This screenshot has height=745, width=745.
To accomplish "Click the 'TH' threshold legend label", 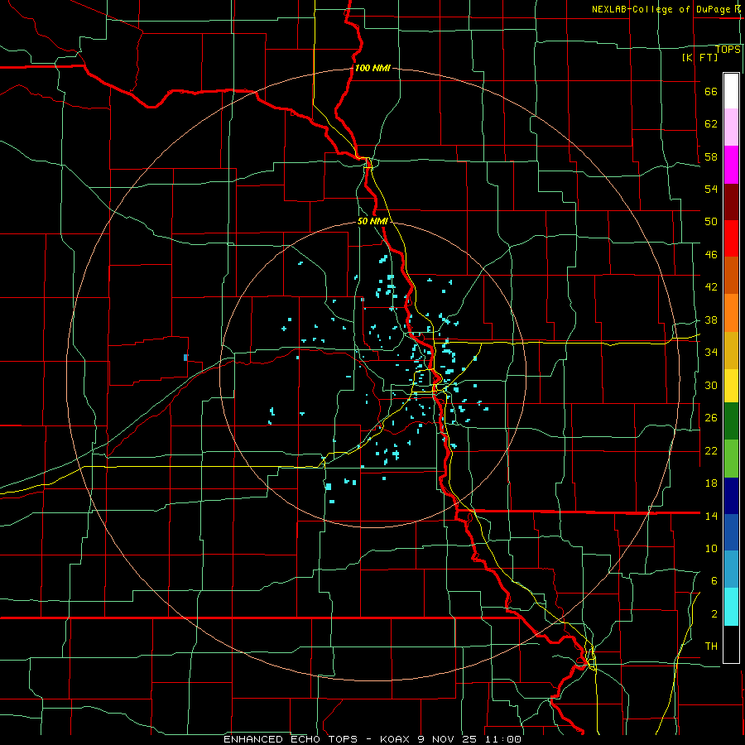I will pos(711,646).
